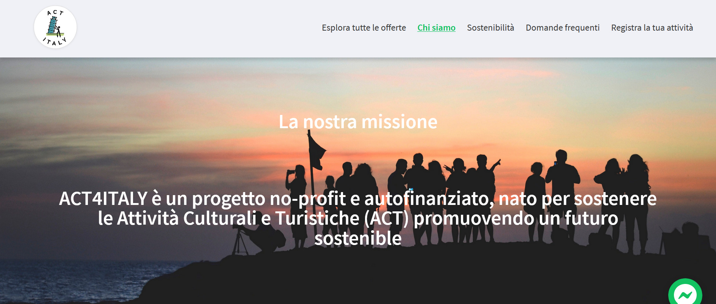The width and height of the screenshot is (716, 304).
Task: Open Esplora tutte le offerte page
Action: click(364, 28)
